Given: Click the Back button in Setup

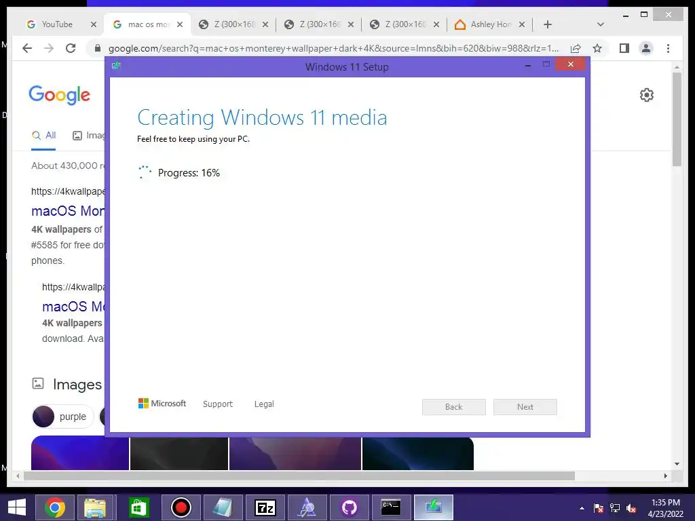Looking at the screenshot, I should 454,407.
